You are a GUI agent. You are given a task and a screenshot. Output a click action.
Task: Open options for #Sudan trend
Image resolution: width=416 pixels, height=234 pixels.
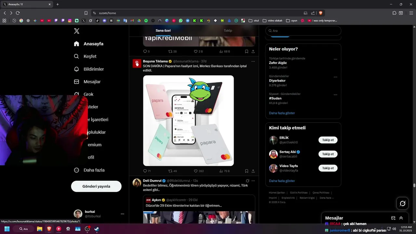click(335, 95)
